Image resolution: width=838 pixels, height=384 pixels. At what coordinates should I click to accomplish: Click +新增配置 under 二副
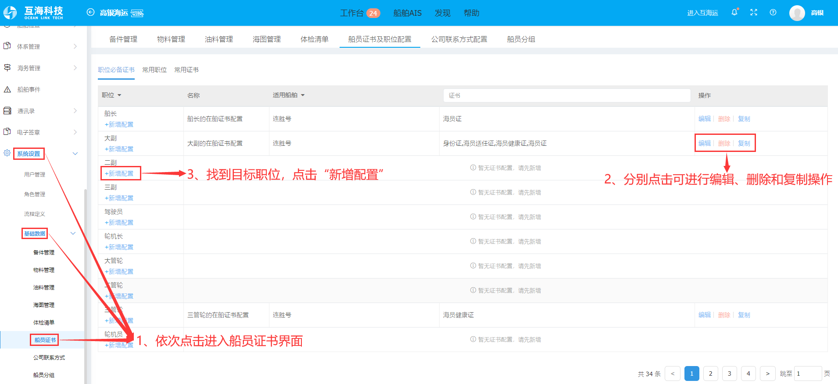[x=119, y=173]
